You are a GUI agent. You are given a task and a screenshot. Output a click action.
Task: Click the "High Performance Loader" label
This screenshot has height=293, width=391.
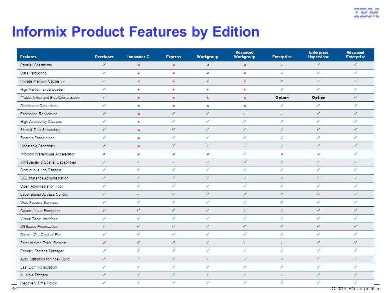tap(42, 90)
